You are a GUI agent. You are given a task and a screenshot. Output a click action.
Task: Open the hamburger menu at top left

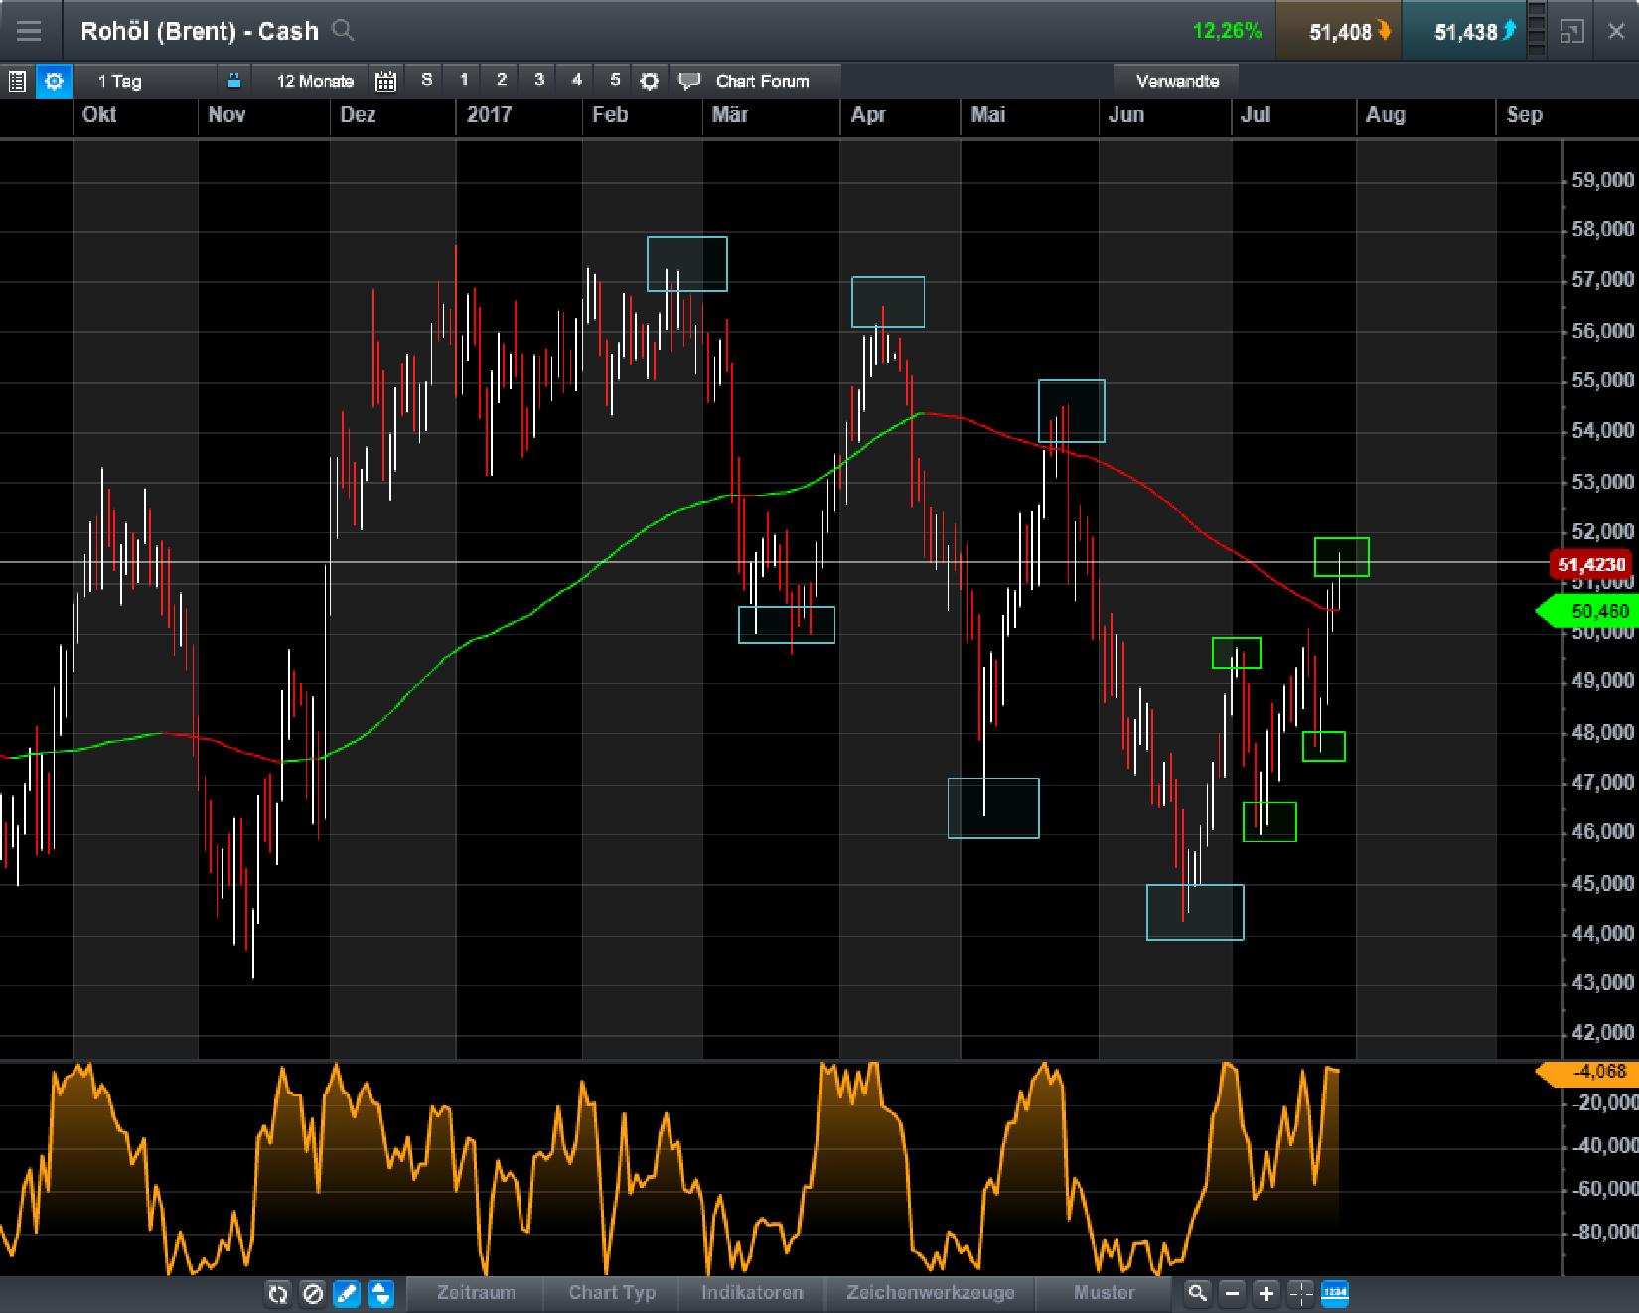(x=29, y=31)
